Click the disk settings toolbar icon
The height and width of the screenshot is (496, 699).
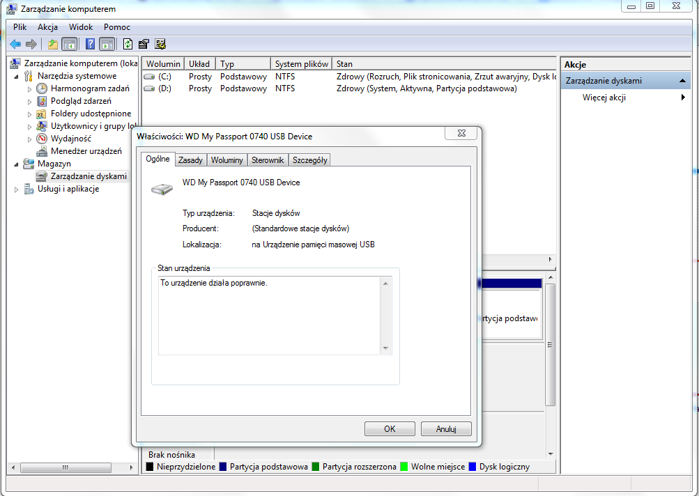[160, 44]
